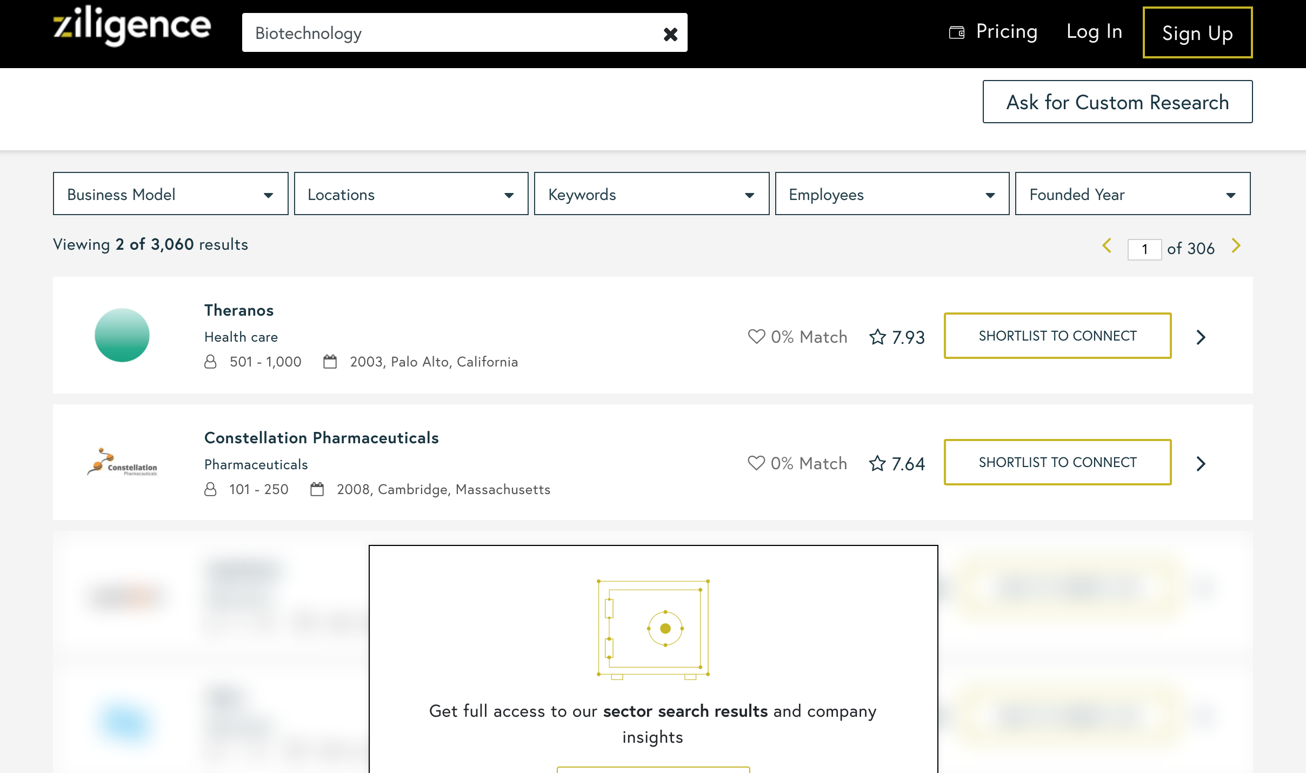Open the Employees filter dropdown
This screenshot has height=773, width=1306.
pyautogui.click(x=892, y=194)
